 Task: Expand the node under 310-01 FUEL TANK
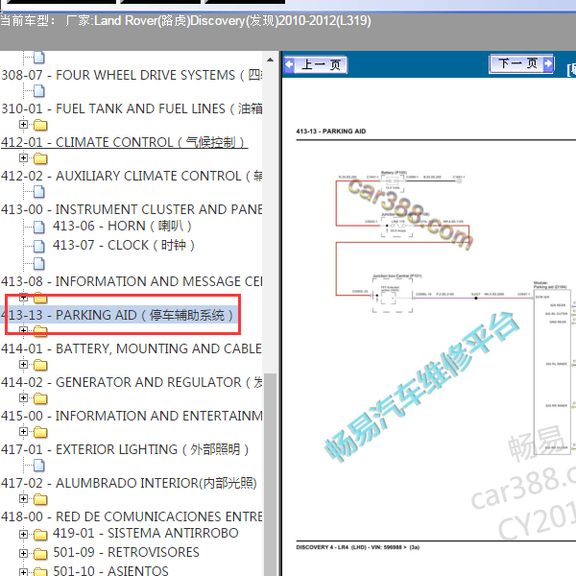[23, 125]
